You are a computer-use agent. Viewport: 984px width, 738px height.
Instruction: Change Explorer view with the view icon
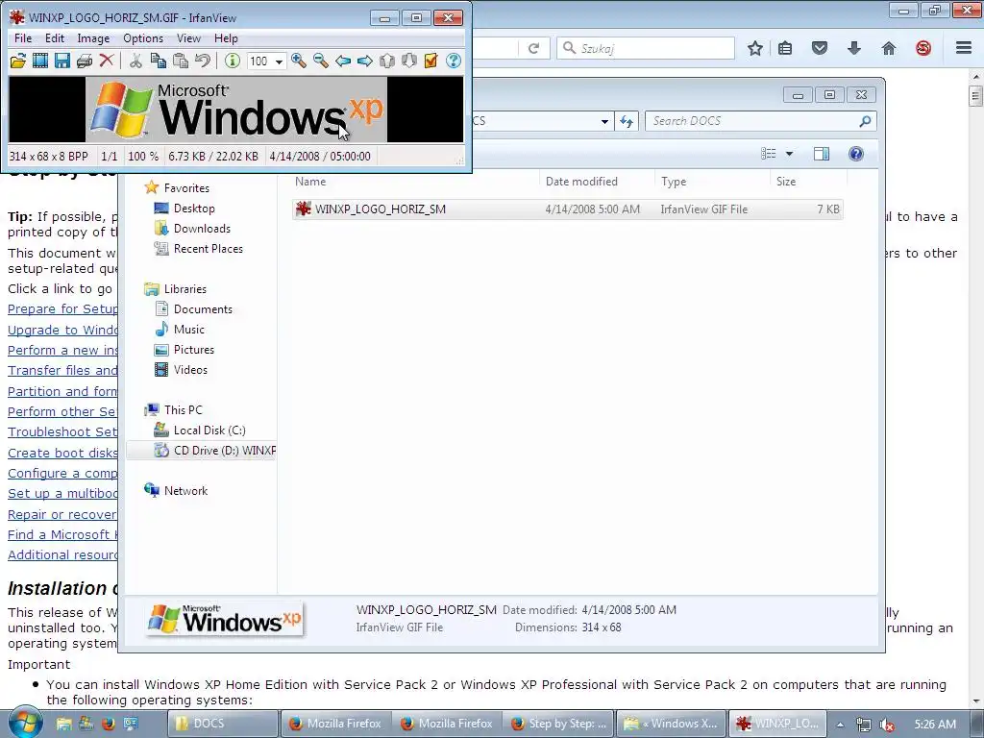tap(769, 154)
